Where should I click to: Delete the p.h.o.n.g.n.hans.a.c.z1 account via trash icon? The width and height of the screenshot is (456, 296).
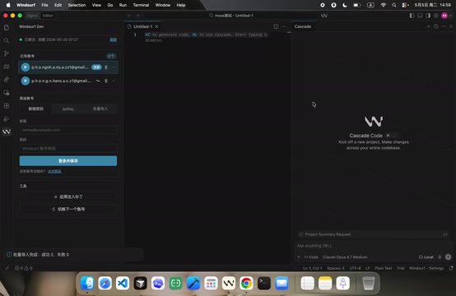click(106, 81)
